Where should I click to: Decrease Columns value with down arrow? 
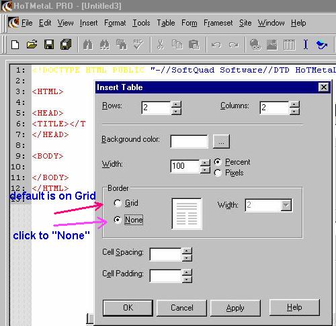point(294,112)
